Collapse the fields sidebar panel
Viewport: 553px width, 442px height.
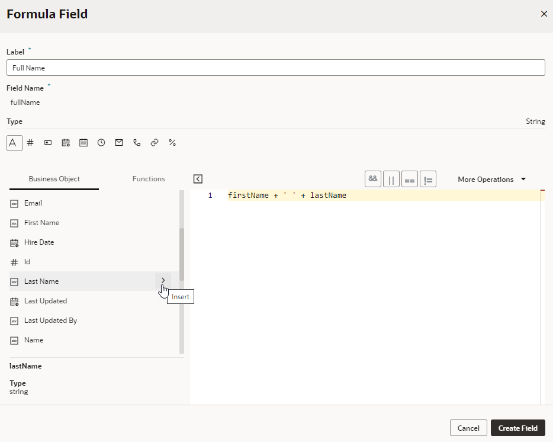coord(198,178)
